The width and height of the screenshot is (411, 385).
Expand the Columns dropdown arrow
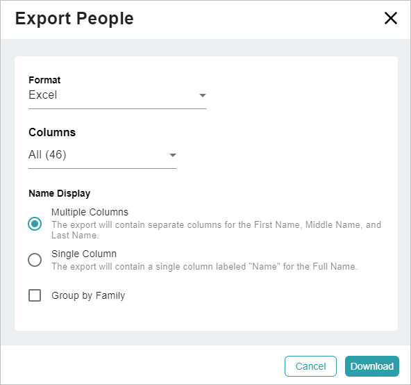172,155
